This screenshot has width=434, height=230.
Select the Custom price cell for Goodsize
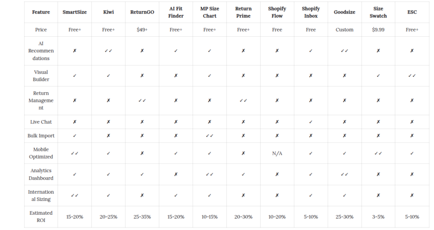[x=344, y=30]
